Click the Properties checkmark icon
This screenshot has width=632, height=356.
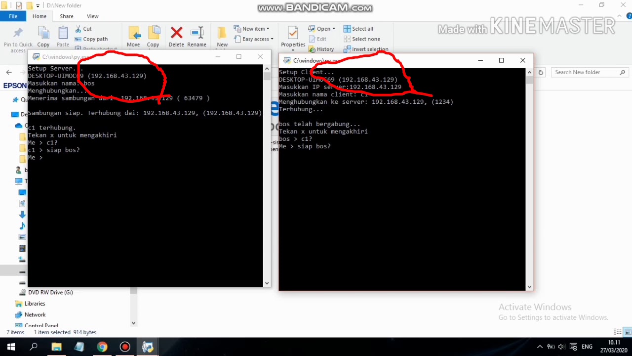(293, 33)
